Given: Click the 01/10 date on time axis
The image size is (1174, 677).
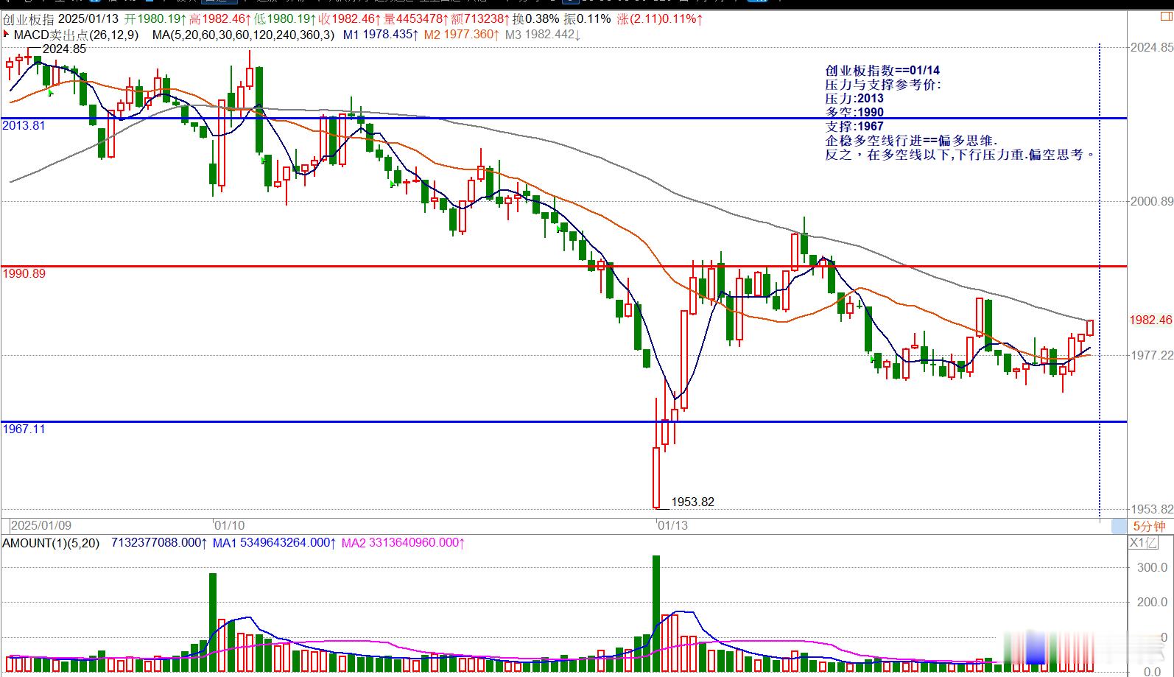Looking at the screenshot, I should coord(229,525).
